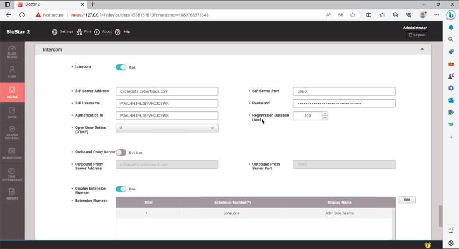Edit the Extension Number list
The image size is (459, 249).
(x=407, y=200)
